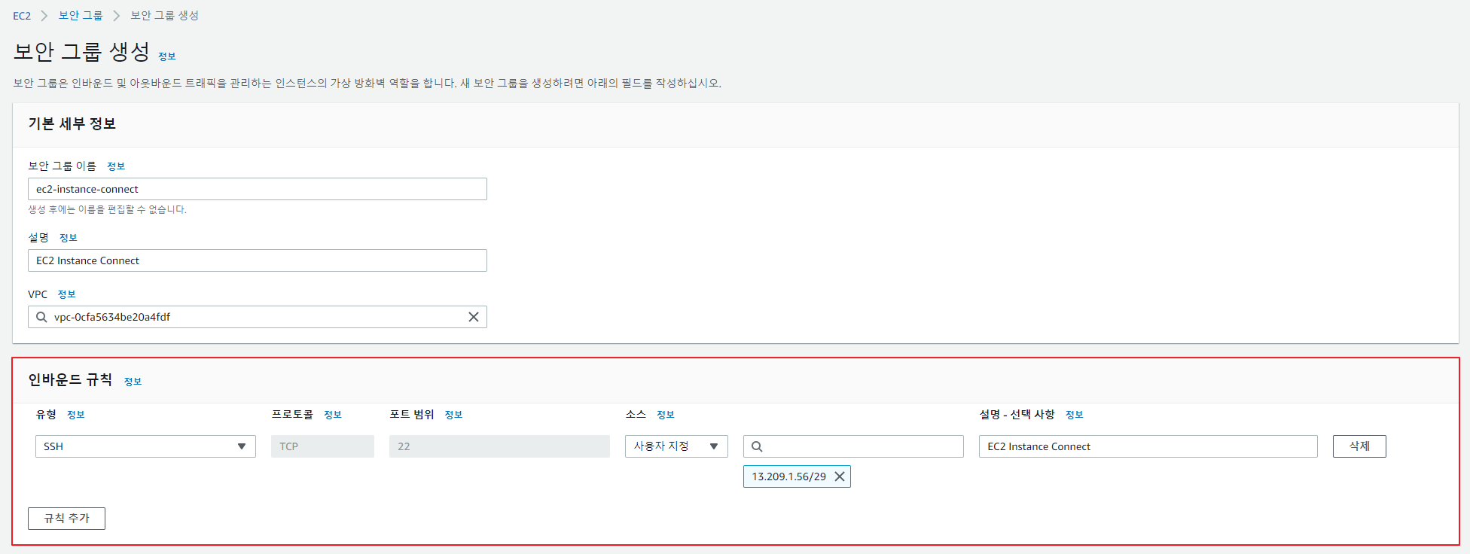Viewport: 1470px width, 554px height.
Task: Click the source CIDR search input
Action: click(x=862, y=446)
